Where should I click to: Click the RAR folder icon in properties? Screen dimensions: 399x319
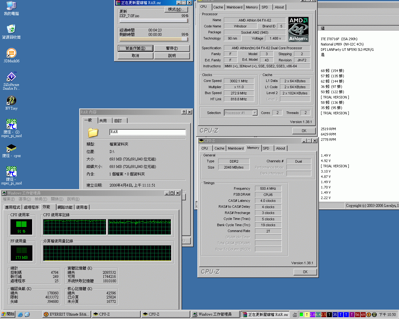click(93, 132)
